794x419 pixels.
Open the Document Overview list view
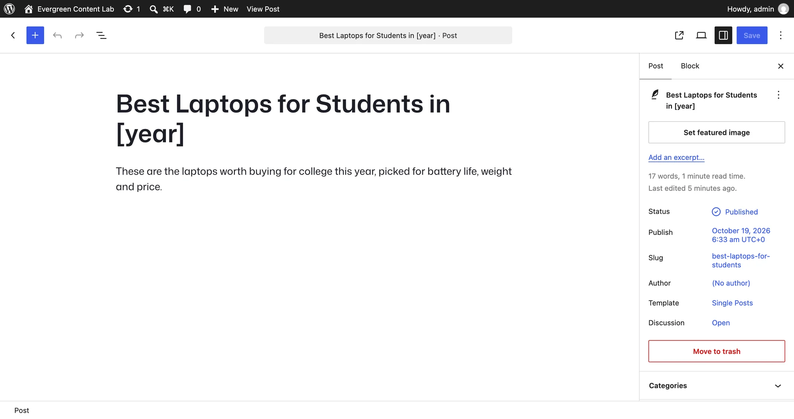click(101, 35)
